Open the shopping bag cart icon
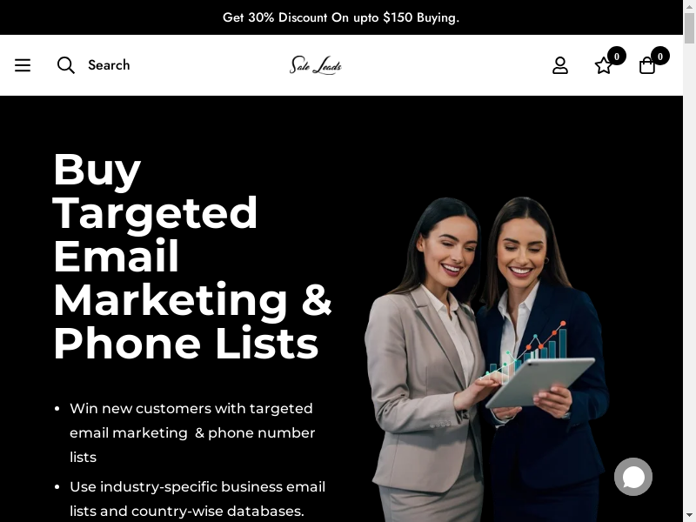This screenshot has height=522, width=696. tap(646, 66)
